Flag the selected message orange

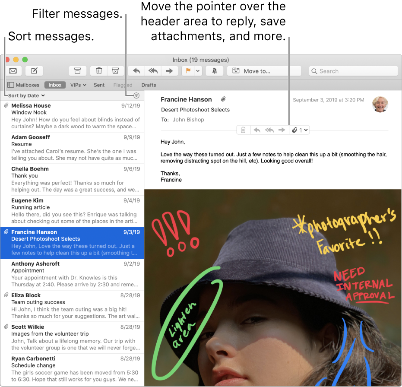click(x=188, y=71)
